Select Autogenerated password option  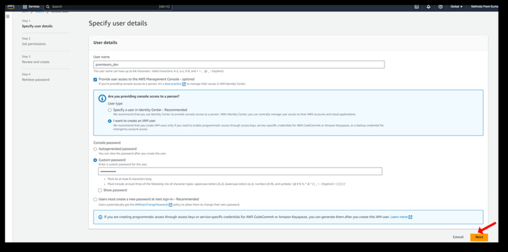tap(95, 149)
